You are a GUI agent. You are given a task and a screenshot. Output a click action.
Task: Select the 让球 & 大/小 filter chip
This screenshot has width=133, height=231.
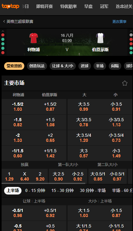click(63, 66)
